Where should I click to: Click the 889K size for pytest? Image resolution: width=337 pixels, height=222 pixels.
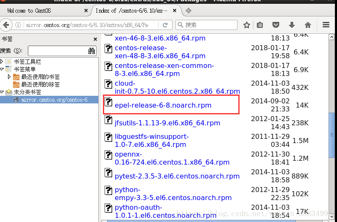click(300, 176)
